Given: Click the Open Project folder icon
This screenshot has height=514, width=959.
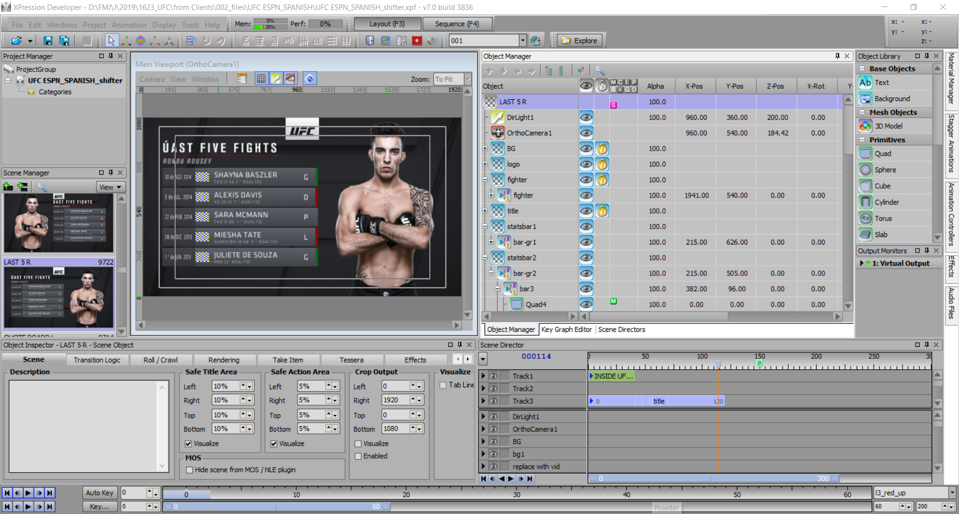Looking at the screenshot, I should click(x=16, y=40).
